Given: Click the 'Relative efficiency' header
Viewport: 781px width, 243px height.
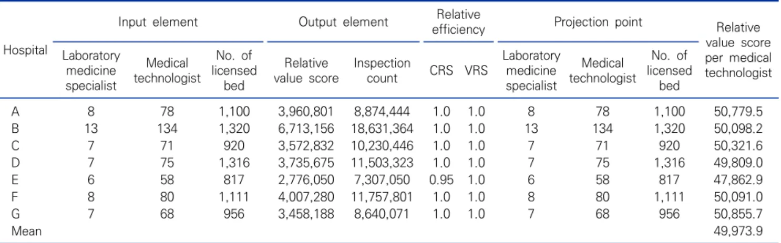Looking at the screenshot, I should (x=456, y=22).
